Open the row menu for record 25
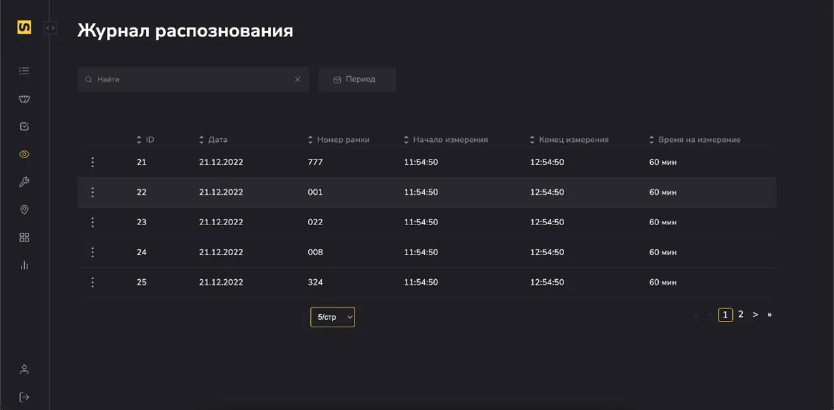This screenshot has width=834, height=410. (x=92, y=282)
